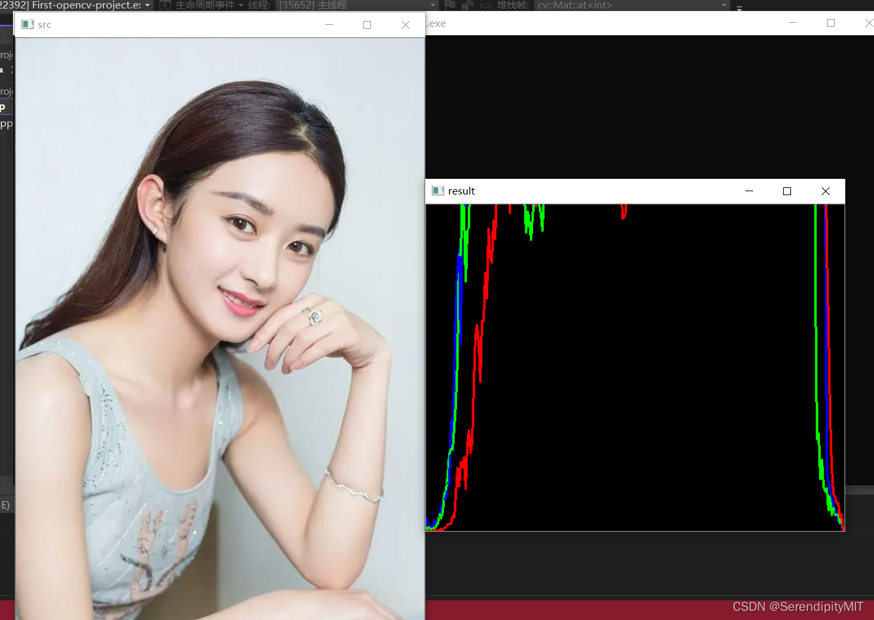Click the OpenCV icon in the src title bar
The height and width of the screenshot is (620, 874).
27,24
